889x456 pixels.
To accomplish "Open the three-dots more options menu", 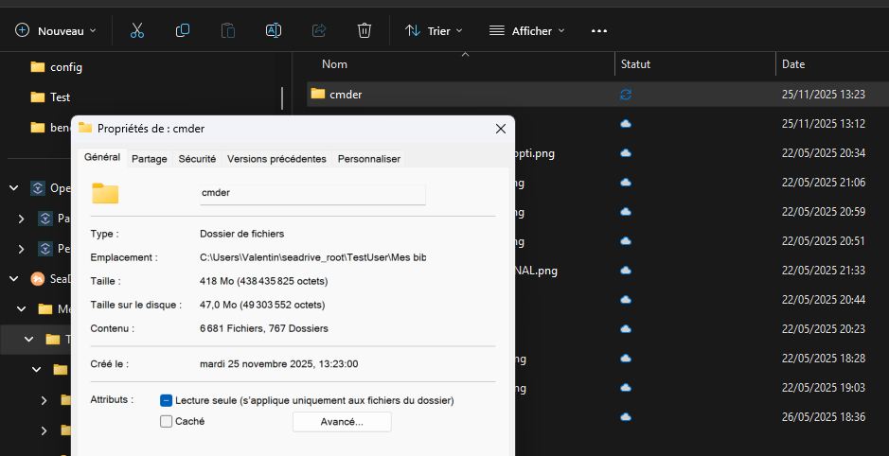I will [x=598, y=30].
